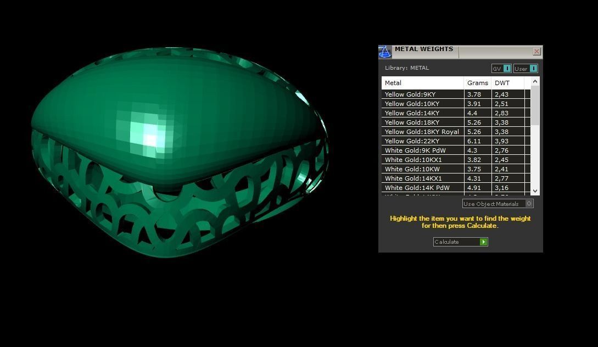The width and height of the screenshot is (598, 347).
Task: Click the 4.91 grams value
Action: click(x=474, y=188)
